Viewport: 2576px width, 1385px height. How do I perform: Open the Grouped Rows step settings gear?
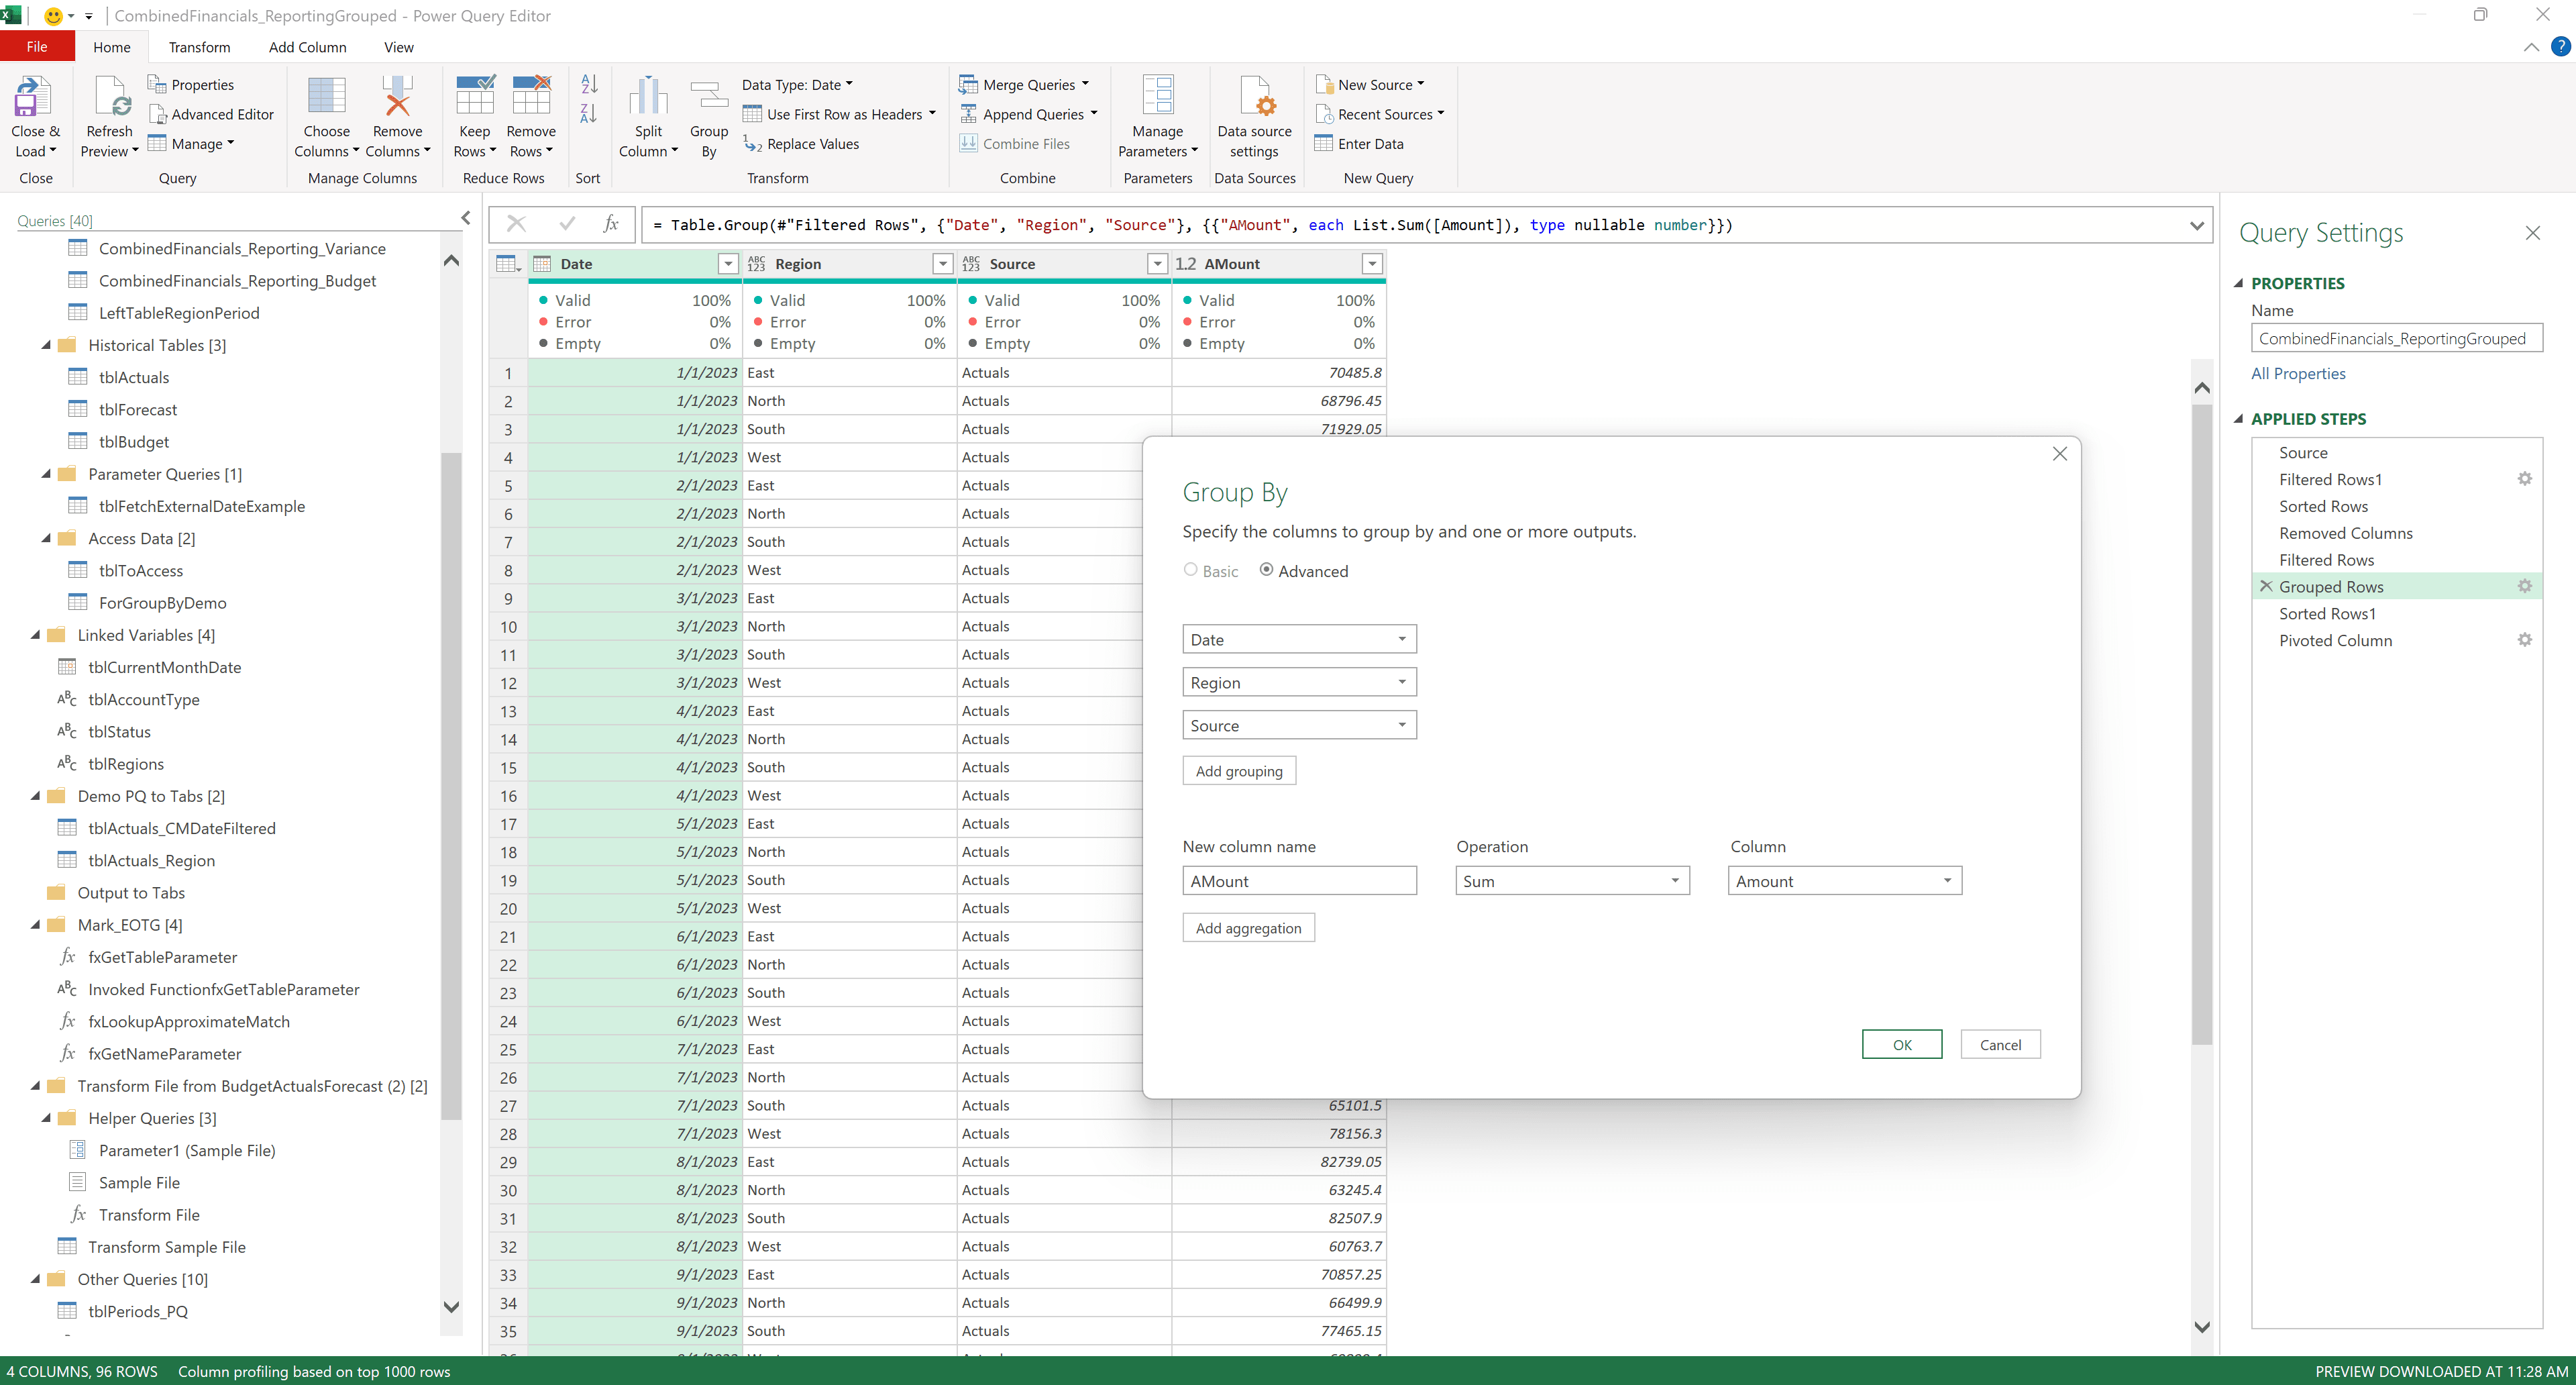tap(2524, 586)
